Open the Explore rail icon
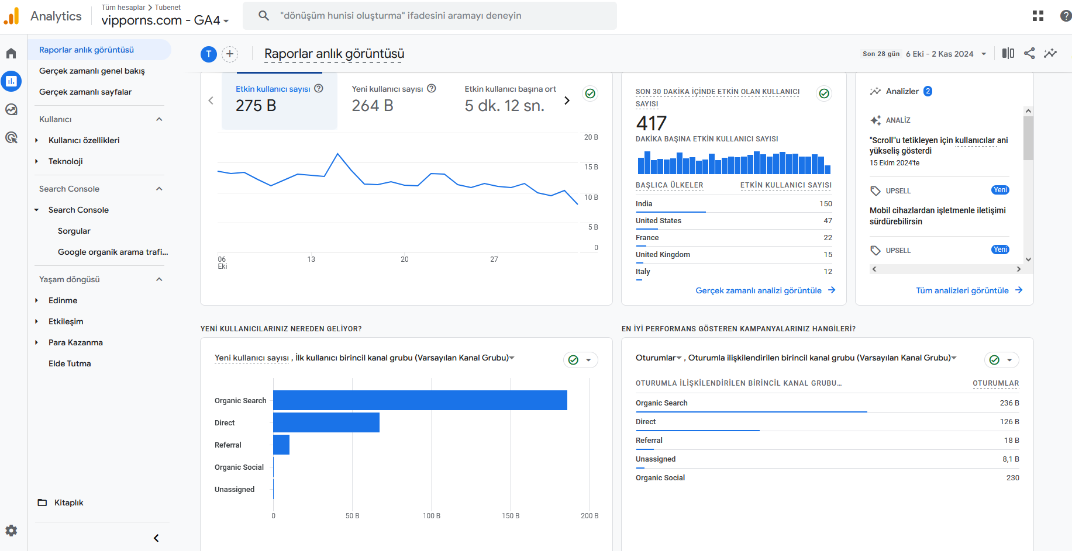The image size is (1072, 551). click(11, 109)
